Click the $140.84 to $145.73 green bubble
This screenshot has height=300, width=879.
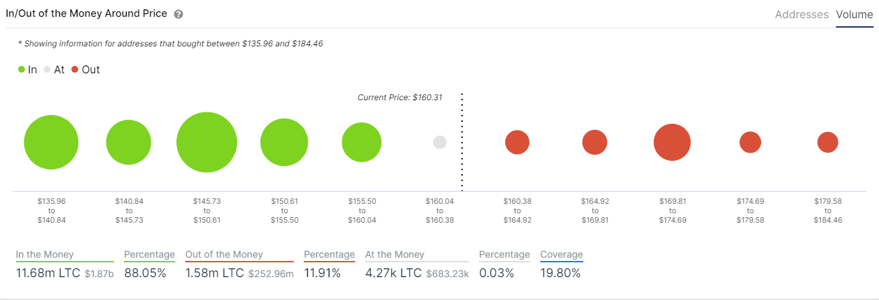[129, 142]
